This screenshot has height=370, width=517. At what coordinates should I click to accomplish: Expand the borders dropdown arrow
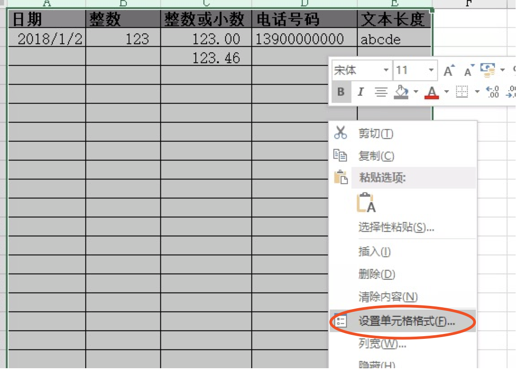pyautogui.click(x=477, y=92)
